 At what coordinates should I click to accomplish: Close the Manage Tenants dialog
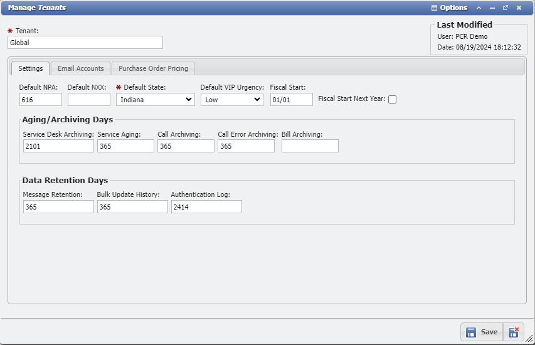519,8
